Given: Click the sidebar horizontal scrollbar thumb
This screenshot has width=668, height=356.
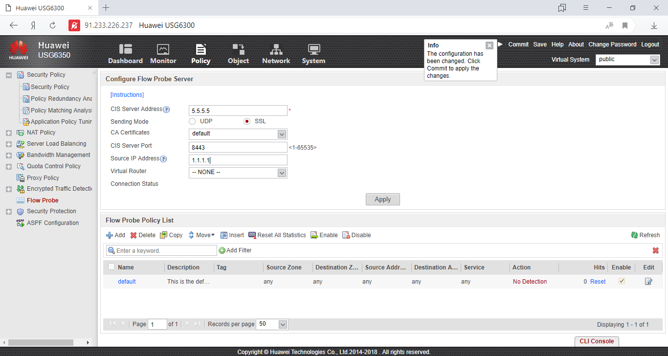Looking at the screenshot, I should click(x=41, y=342).
